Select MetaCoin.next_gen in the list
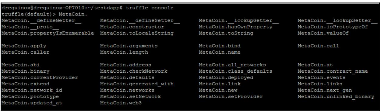 click(322, 91)
